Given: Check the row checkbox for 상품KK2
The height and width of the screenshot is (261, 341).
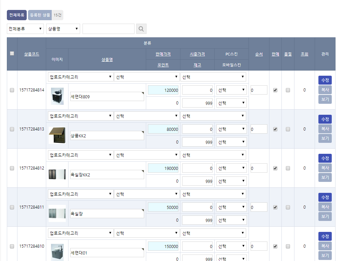Looking at the screenshot, I should tap(12, 129).
